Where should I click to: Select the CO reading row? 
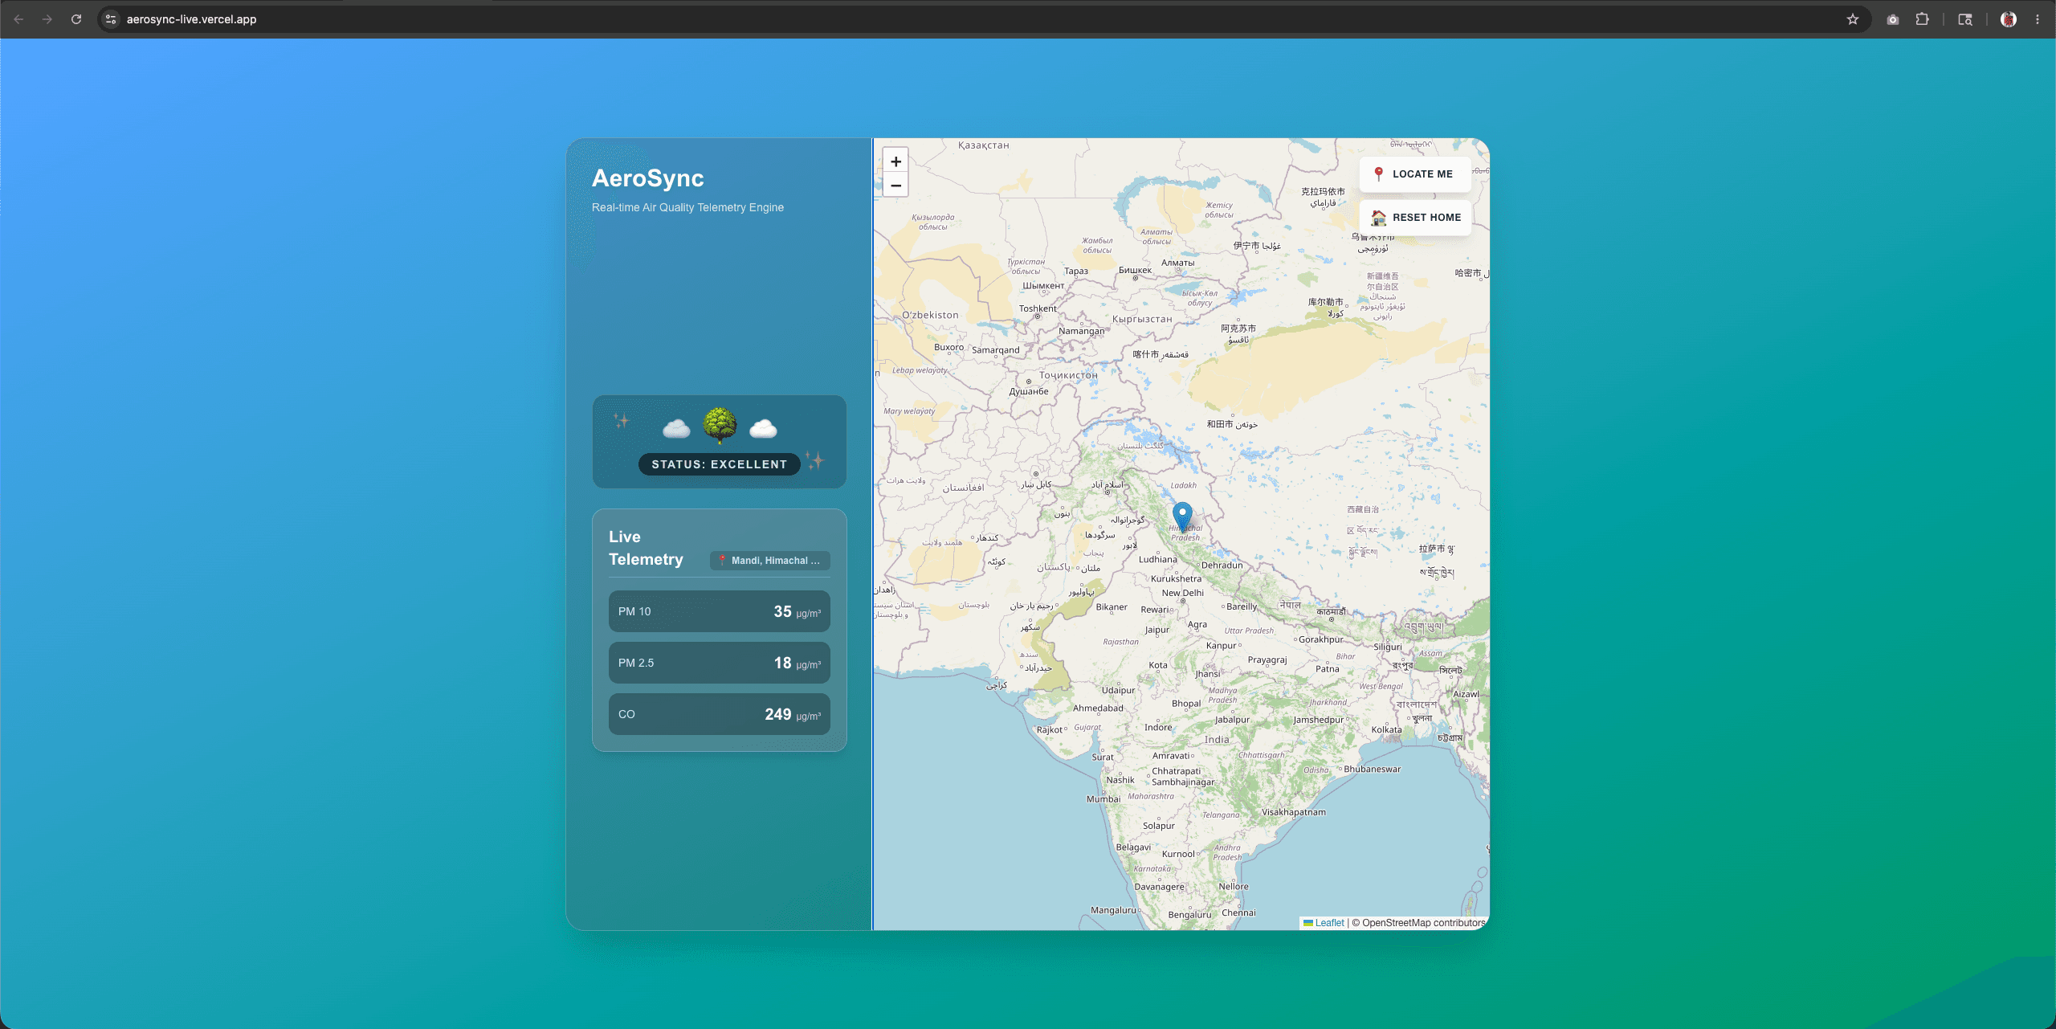(720, 714)
